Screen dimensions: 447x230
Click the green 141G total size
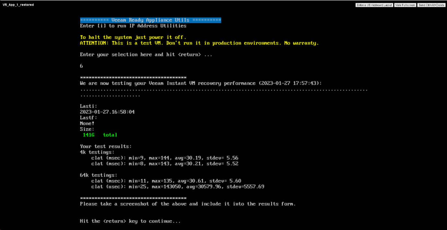click(100, 135)
